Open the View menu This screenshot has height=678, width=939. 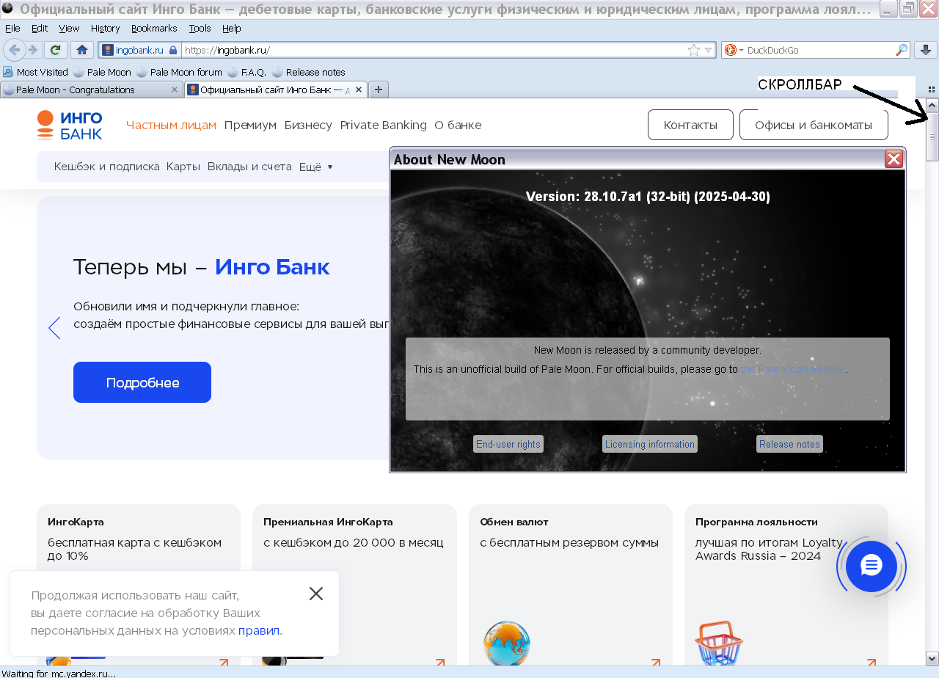[x=69, y=28]
